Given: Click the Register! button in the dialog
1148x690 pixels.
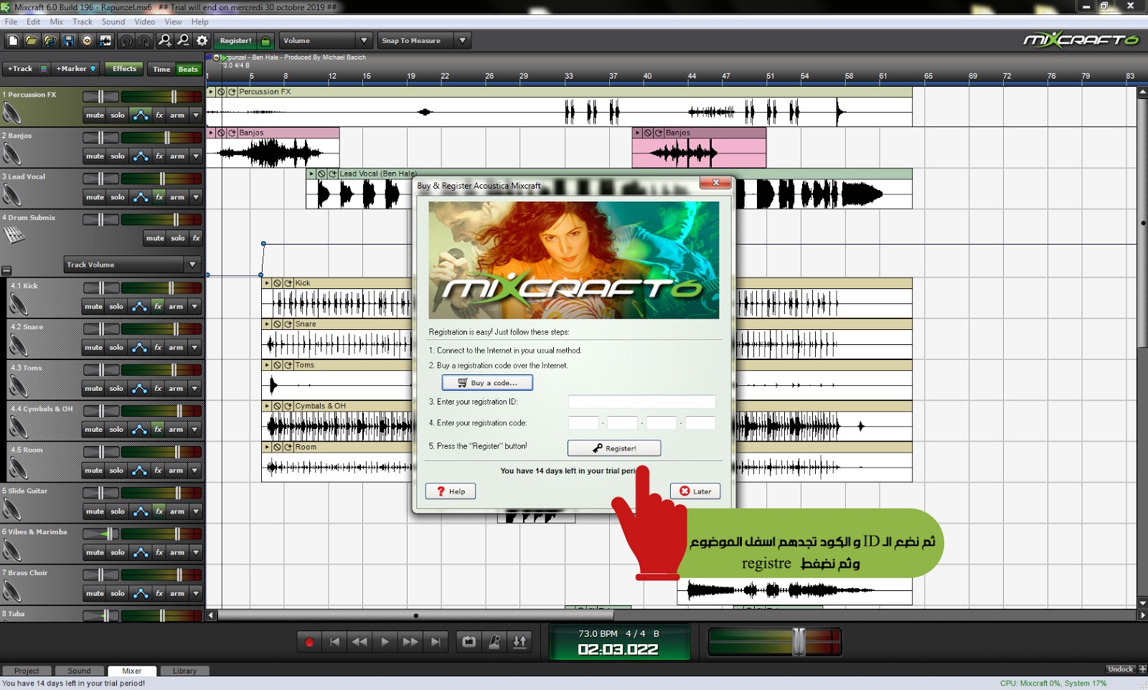Looking at the screenshot, I should (614, 448).
